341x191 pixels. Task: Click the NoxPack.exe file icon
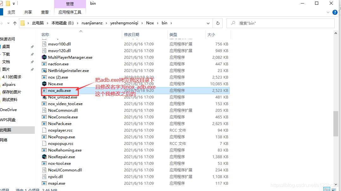pos(44,124)
